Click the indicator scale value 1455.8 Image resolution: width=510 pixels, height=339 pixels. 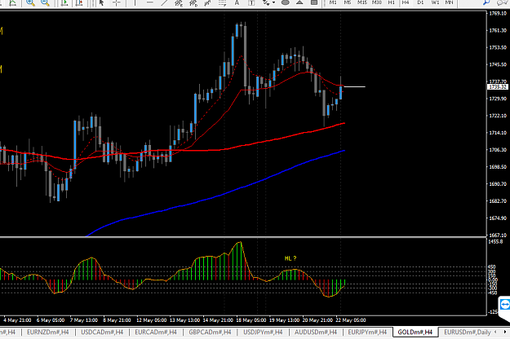(495, 241)
